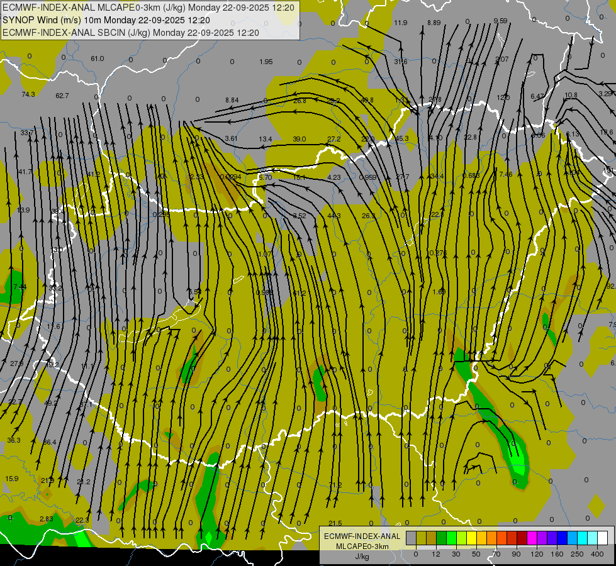Pick the magenta swatch in the color legend
The height and width of the screenshot is (566, 616).
tap(532, 538)
